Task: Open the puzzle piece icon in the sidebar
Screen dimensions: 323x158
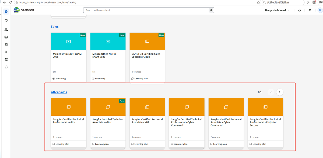Action: tap(6, 67)
